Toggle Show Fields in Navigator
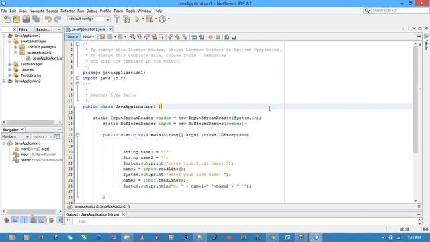The image size is (430, 242). 15,220
